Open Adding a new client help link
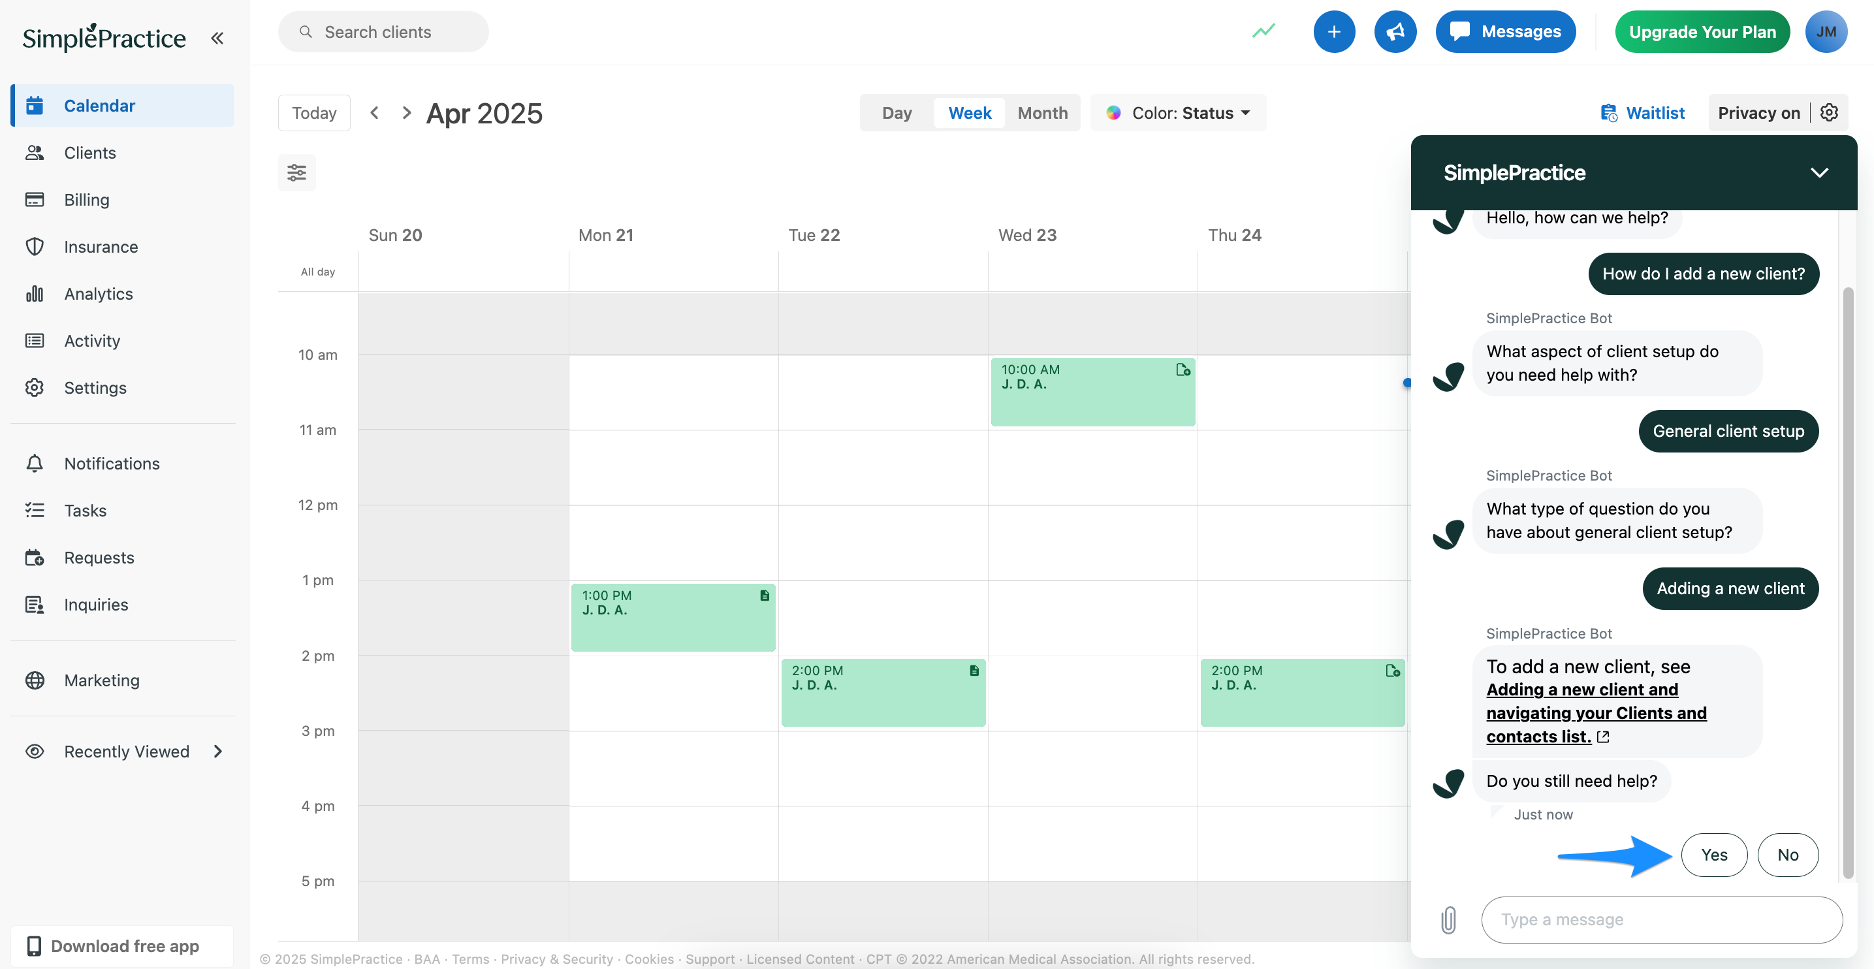The width and height of the screenshot is (1874, 969). [1596, 713]
